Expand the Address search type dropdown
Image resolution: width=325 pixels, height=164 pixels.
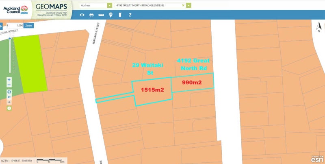(109, 5)
